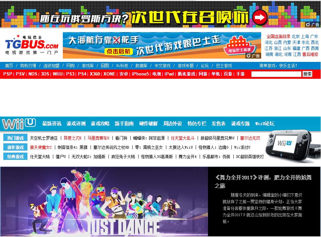The image size is (321, 237).
Task: Open the 论坛 menu item
Action: click(x=205, y=66)
